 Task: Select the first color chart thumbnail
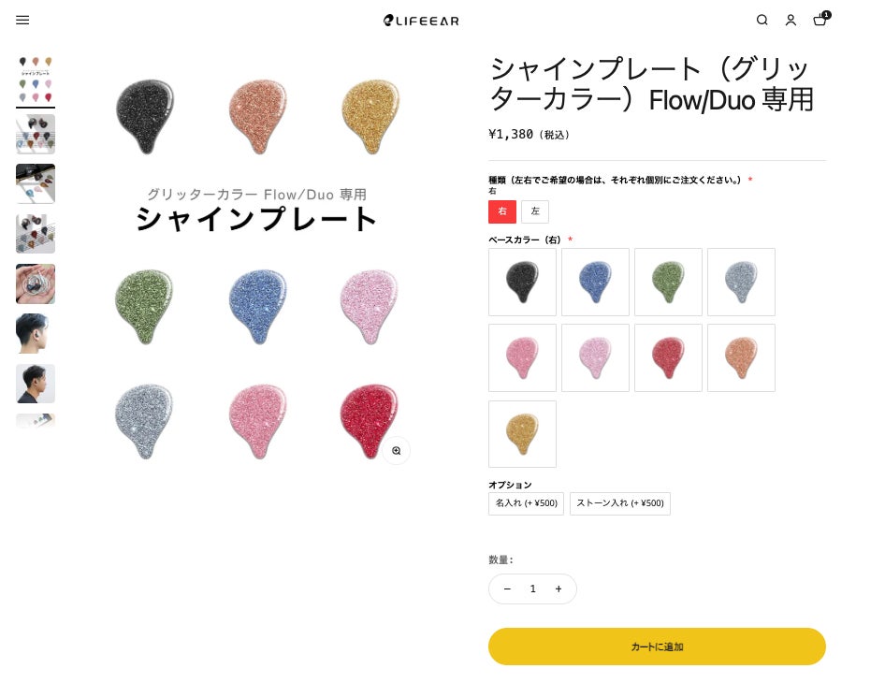[x=36, y=80]
